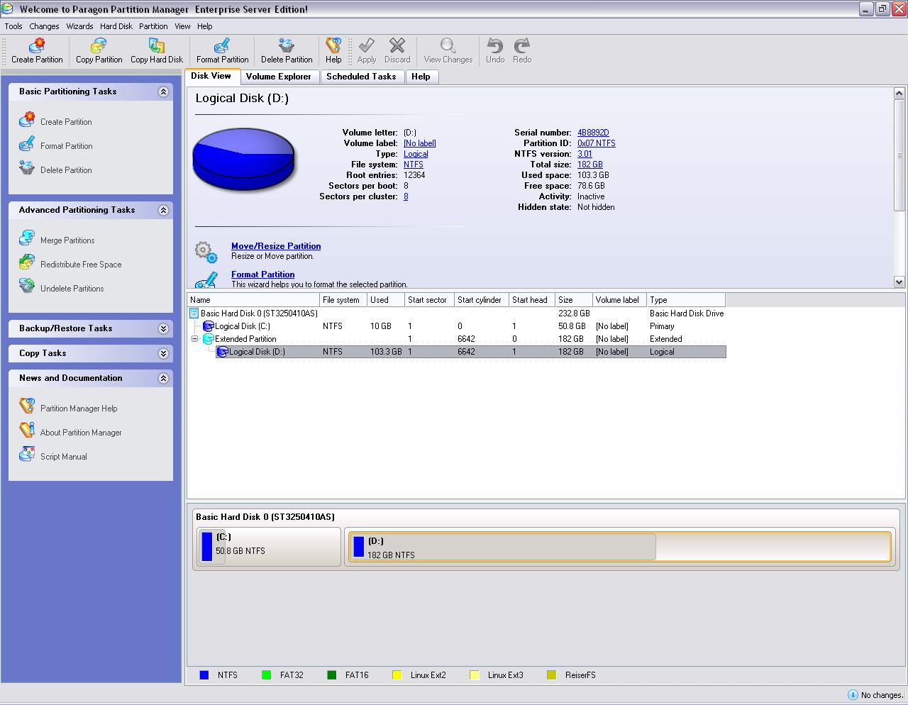Click View Changes magnifier icon
This screenshot has height=705, width=908.
(448, 46)
